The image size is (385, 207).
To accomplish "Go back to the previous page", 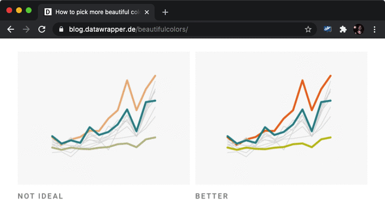I will pos(11,29).
